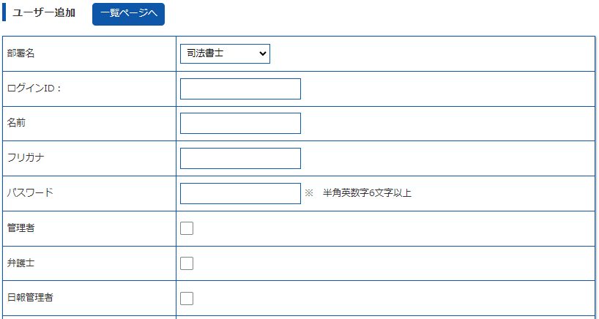Click into the 名前 text field

240,123
